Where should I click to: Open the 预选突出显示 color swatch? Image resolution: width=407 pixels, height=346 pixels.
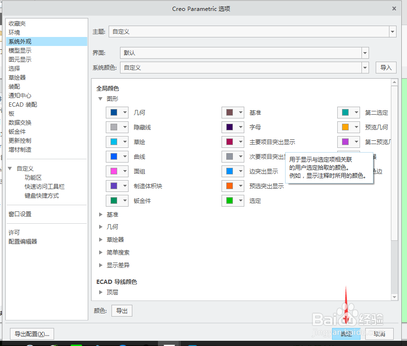point(233,186)
